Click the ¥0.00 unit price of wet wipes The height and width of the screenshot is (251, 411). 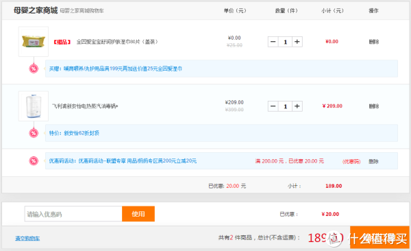point(234,38)
